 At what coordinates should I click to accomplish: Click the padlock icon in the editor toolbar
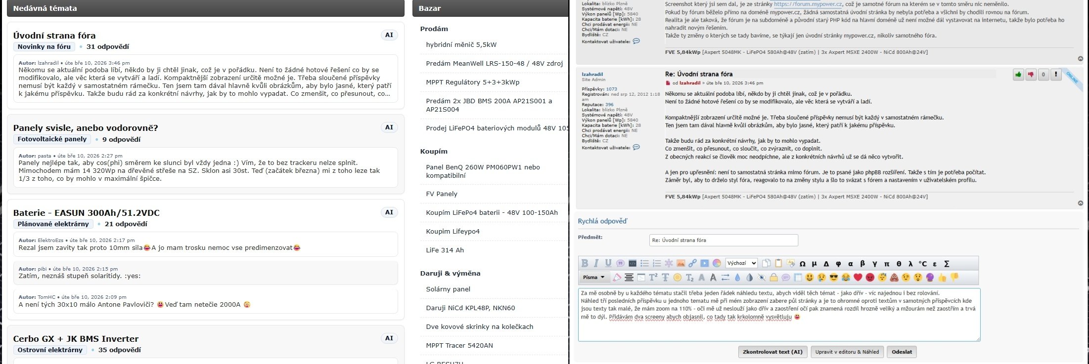click(x=773, y=278)
